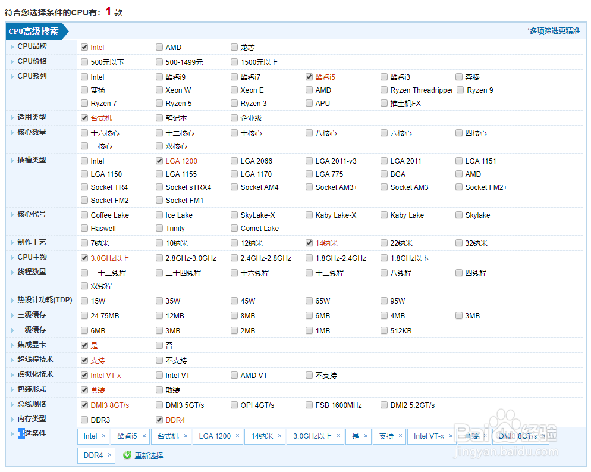This screenshot has height=472, width=591.
Task: Check the 12MB level-three cache checkbox
Action: 159,315
